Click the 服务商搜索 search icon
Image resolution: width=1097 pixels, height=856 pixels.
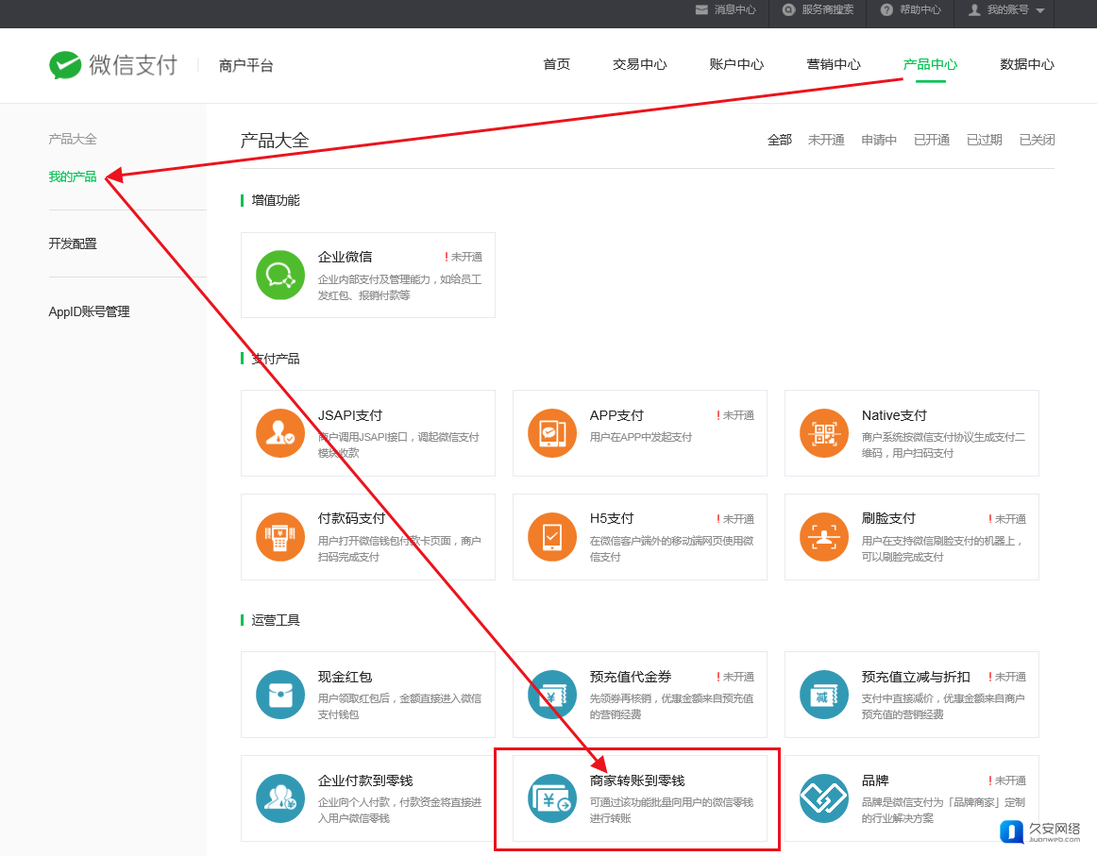tap(789, 9)
